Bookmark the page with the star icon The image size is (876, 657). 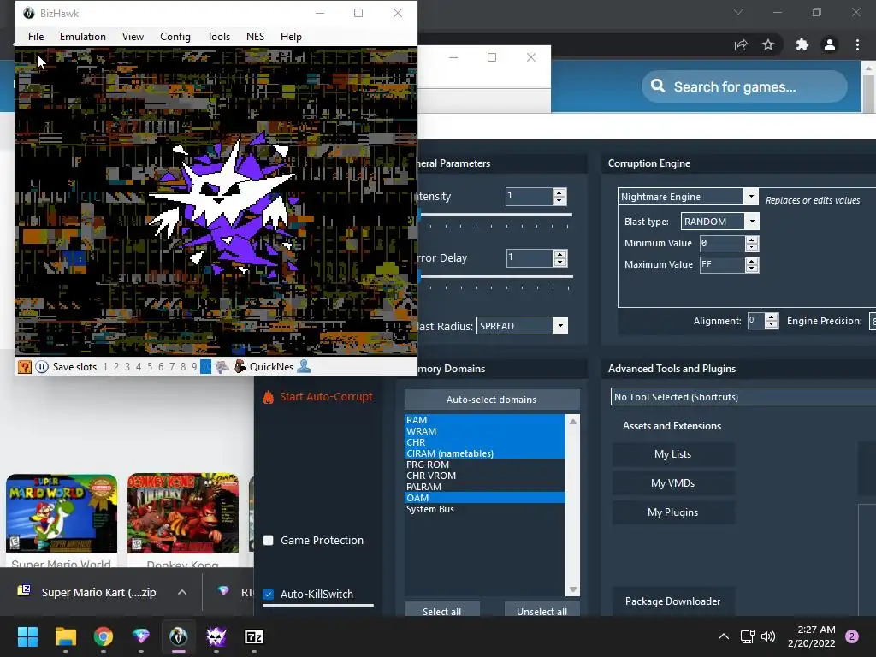(769, 44)
